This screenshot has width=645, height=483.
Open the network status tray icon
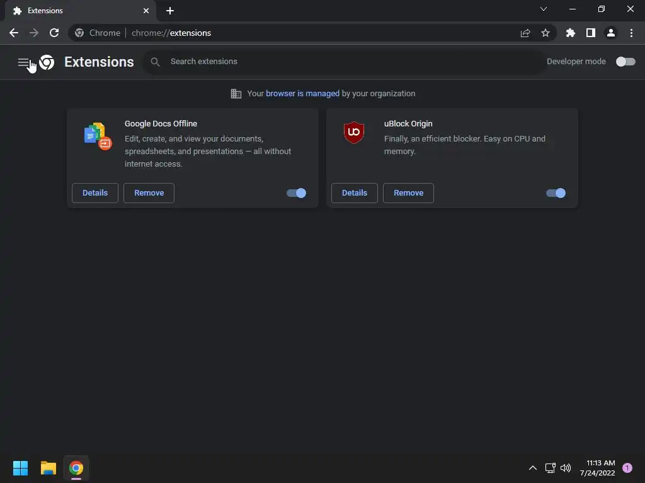click(550, 468)
